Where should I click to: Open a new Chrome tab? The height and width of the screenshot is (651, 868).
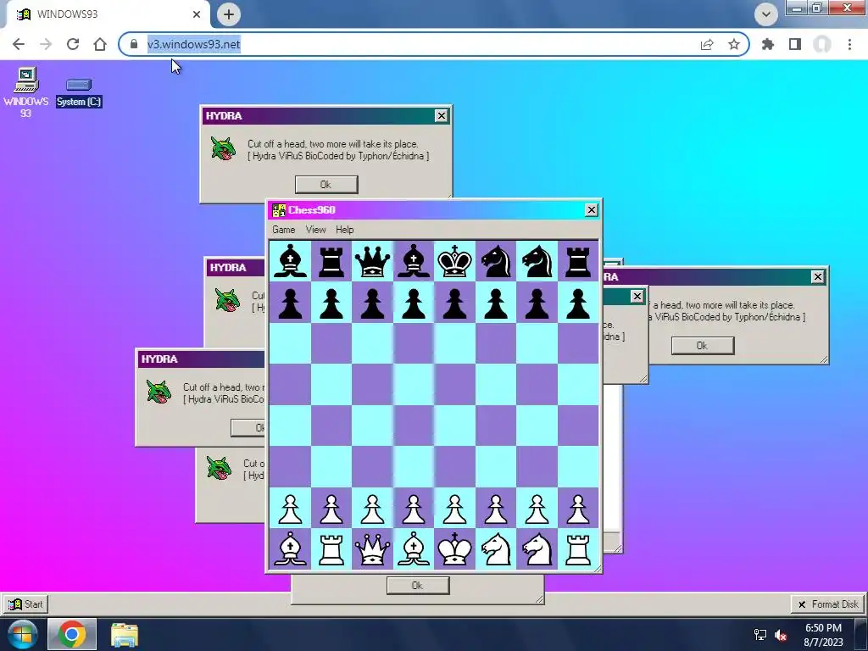[229, 14]
